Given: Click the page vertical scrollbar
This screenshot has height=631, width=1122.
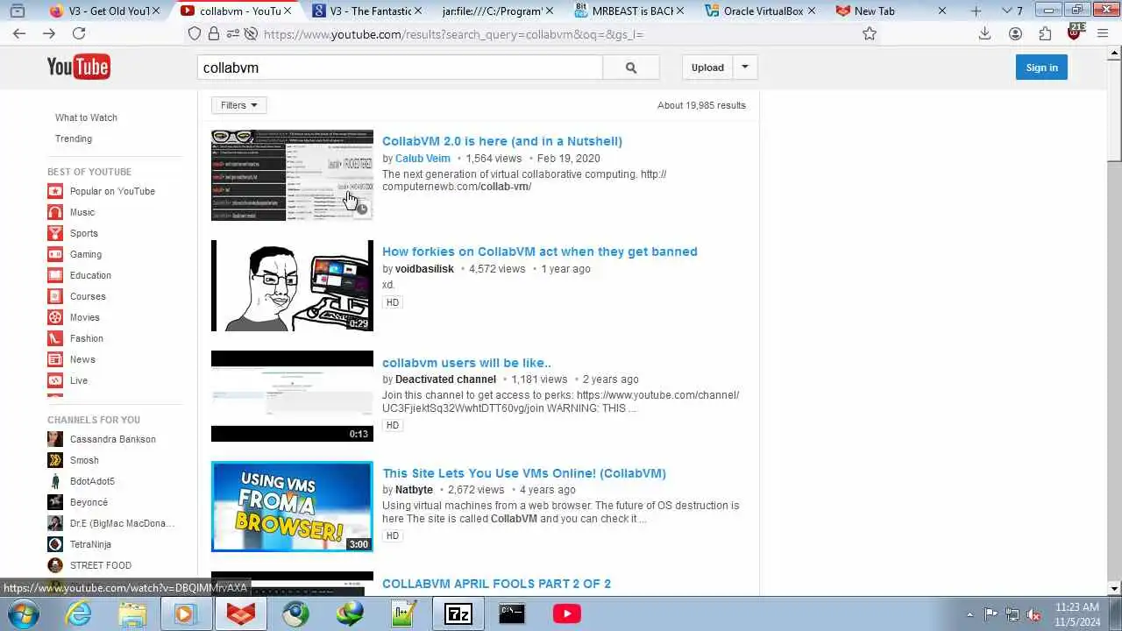Looking at the screenshot, I should [x=1114, y=321].
